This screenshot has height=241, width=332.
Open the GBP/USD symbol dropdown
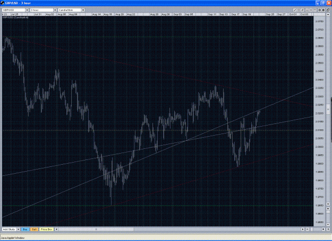click(27, 10)
